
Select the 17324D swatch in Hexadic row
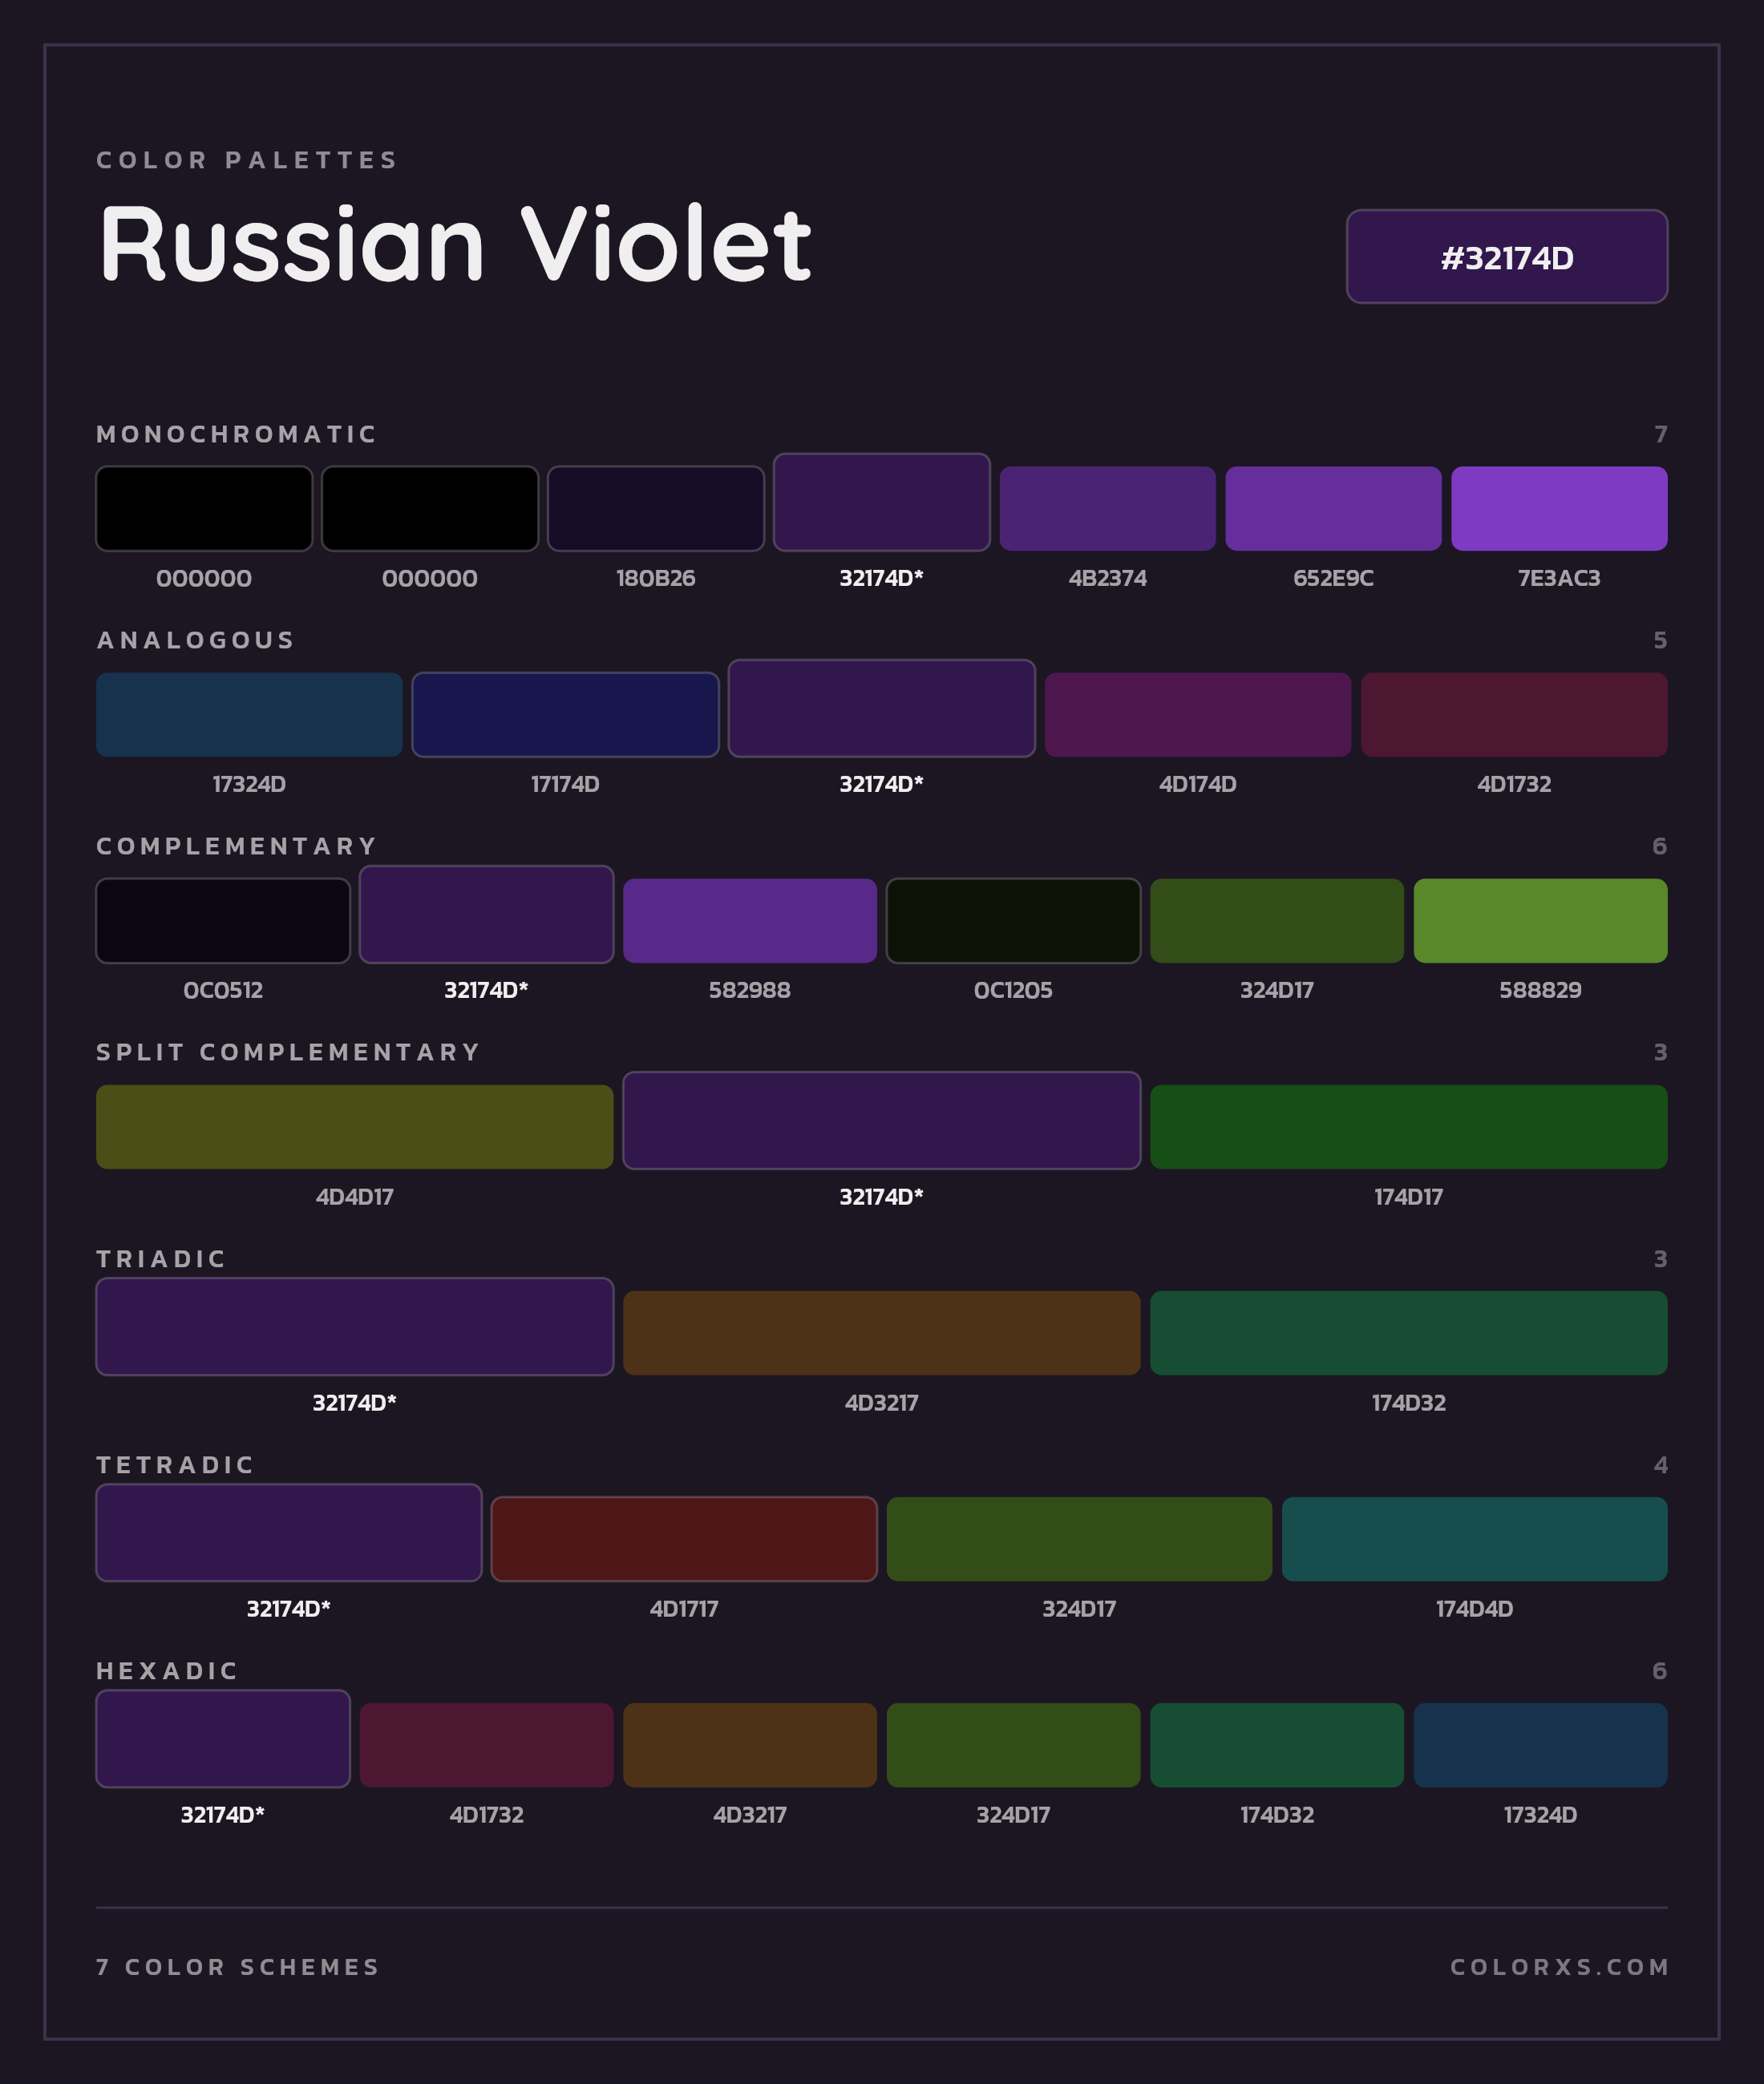[1540, 1745]
